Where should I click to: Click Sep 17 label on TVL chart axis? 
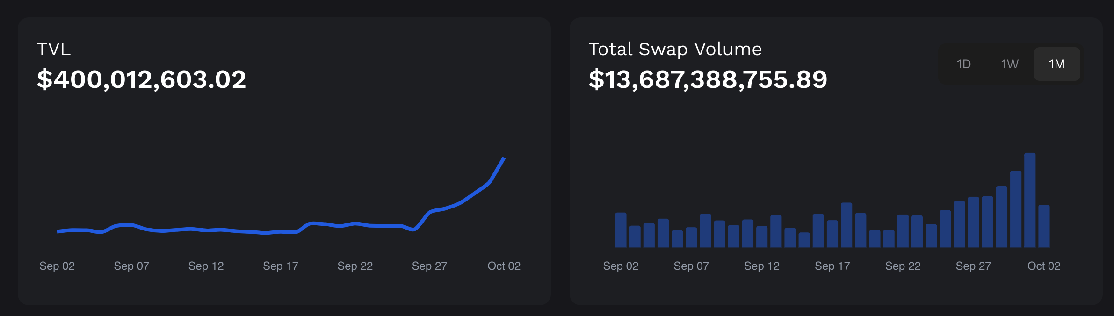point(281,266)
